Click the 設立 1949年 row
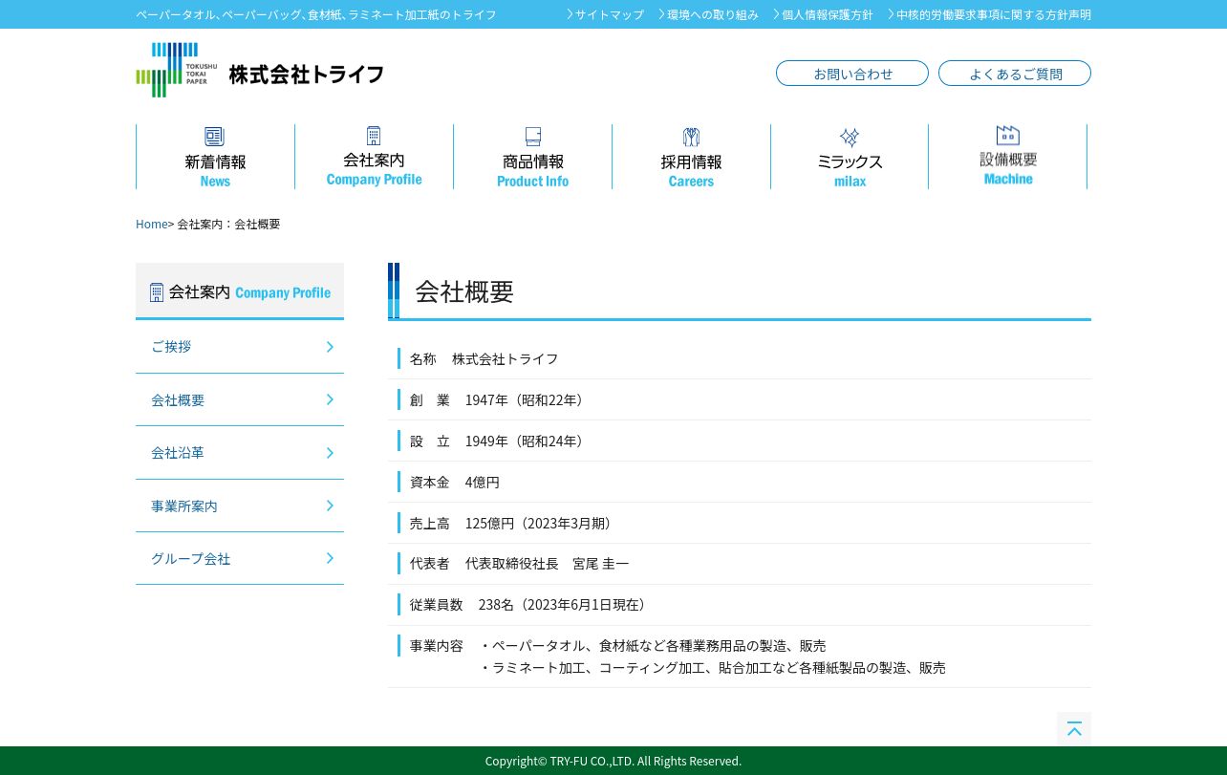The image size is (1227, 775). pos(740,441)
